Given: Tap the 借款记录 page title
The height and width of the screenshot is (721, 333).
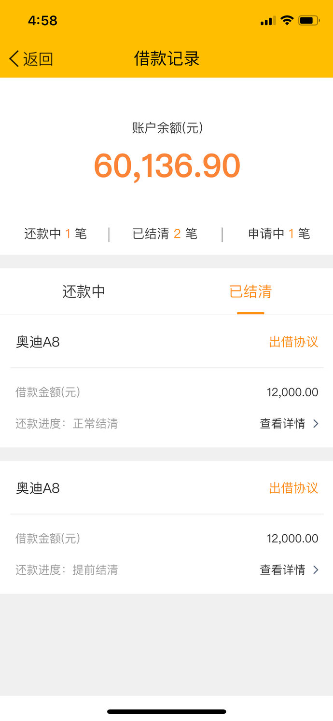Looking at the screenshot, I should (167, 58).
